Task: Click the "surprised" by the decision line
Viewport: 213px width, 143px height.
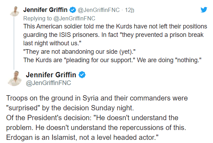Action: click(x=70, y=108)
